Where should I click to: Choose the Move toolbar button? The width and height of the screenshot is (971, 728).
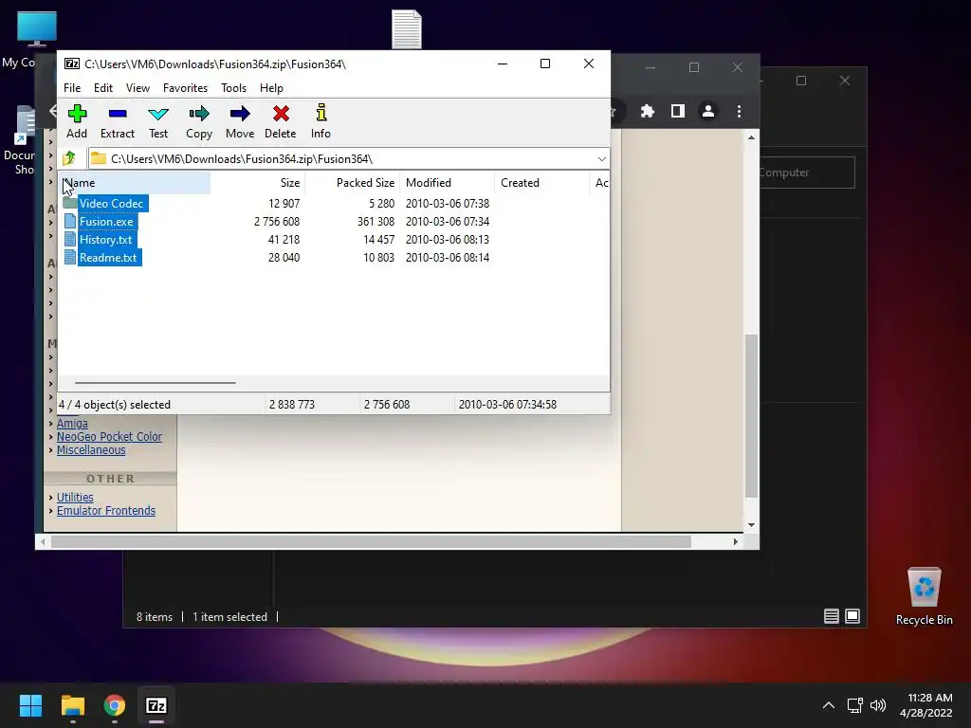(240, 122)
